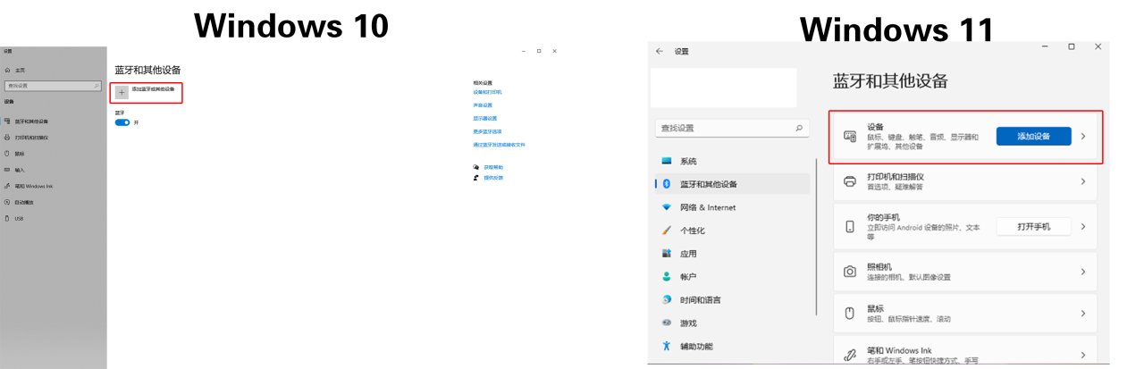Click the Windows 11 sidebar scrollbar
The width and height of the screenshot is (1144, 369).
816,237
